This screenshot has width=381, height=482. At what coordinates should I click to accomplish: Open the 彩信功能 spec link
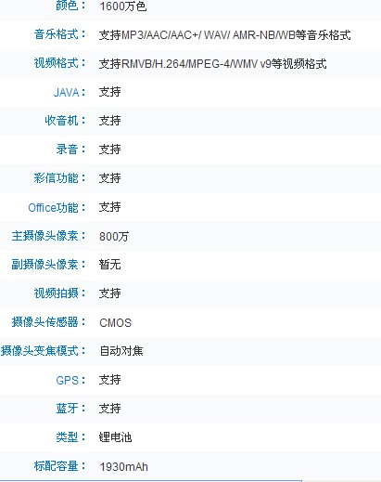(x=56, y=178)
